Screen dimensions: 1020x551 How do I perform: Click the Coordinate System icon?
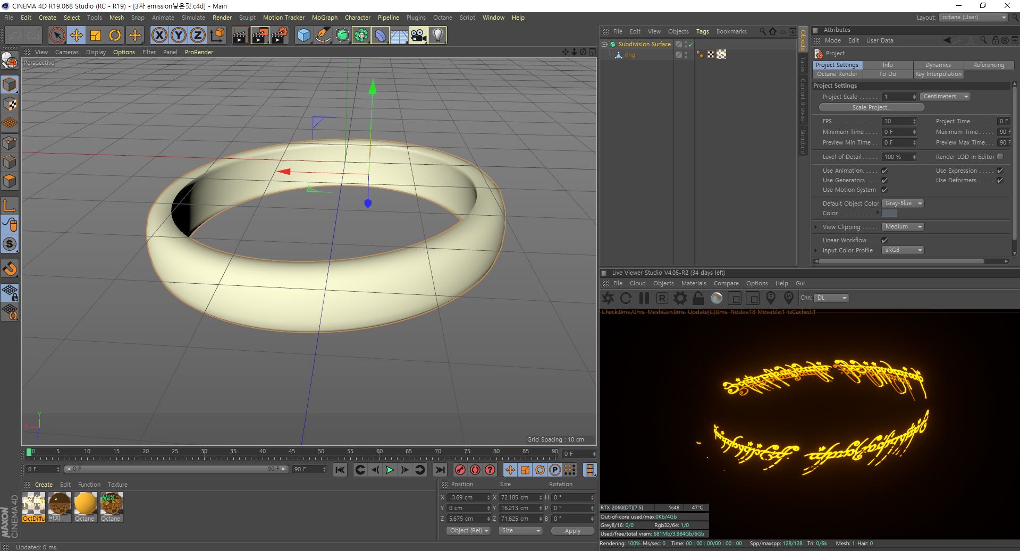(x=217, y=36)
